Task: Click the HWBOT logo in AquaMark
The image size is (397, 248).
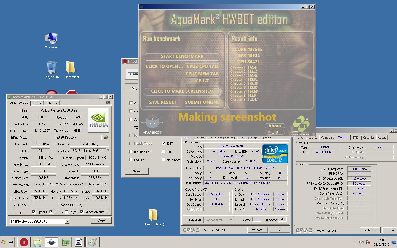Action: click(152, 125)
